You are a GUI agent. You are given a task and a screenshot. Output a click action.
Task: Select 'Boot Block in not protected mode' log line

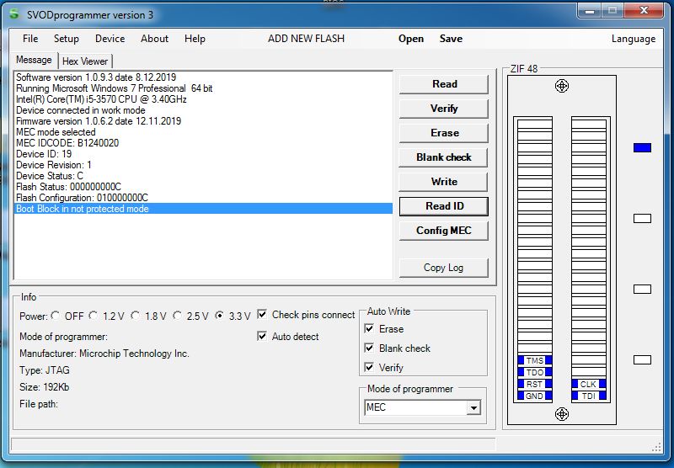pyautogui.click(x=203, y=209)
